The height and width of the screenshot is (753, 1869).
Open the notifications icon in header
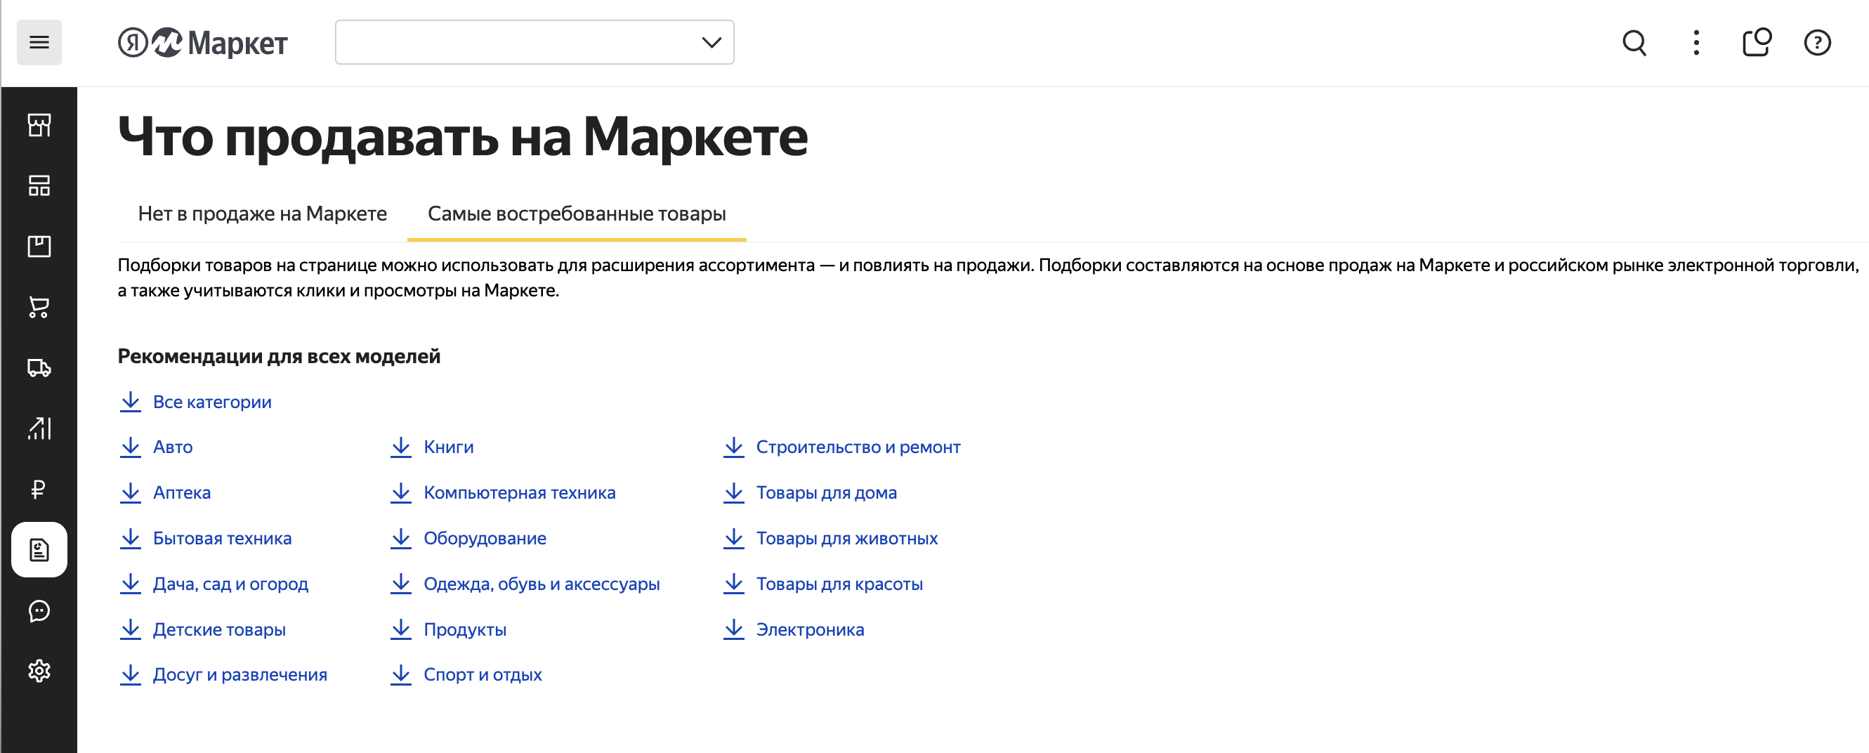(x=1757, y=43)
